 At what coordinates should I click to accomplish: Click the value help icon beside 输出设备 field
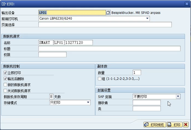point(108,13)
